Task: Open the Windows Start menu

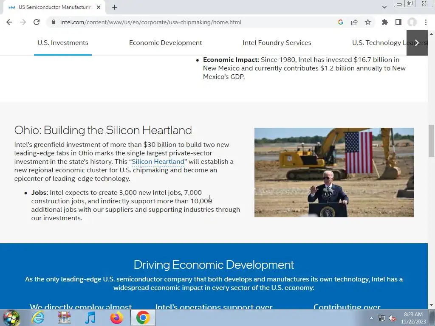Action: coord(11,318)
